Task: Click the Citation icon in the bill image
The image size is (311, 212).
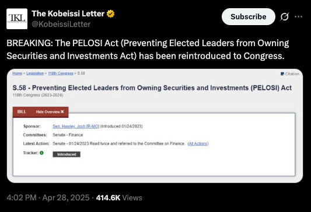Action: (x=282, y=74)
